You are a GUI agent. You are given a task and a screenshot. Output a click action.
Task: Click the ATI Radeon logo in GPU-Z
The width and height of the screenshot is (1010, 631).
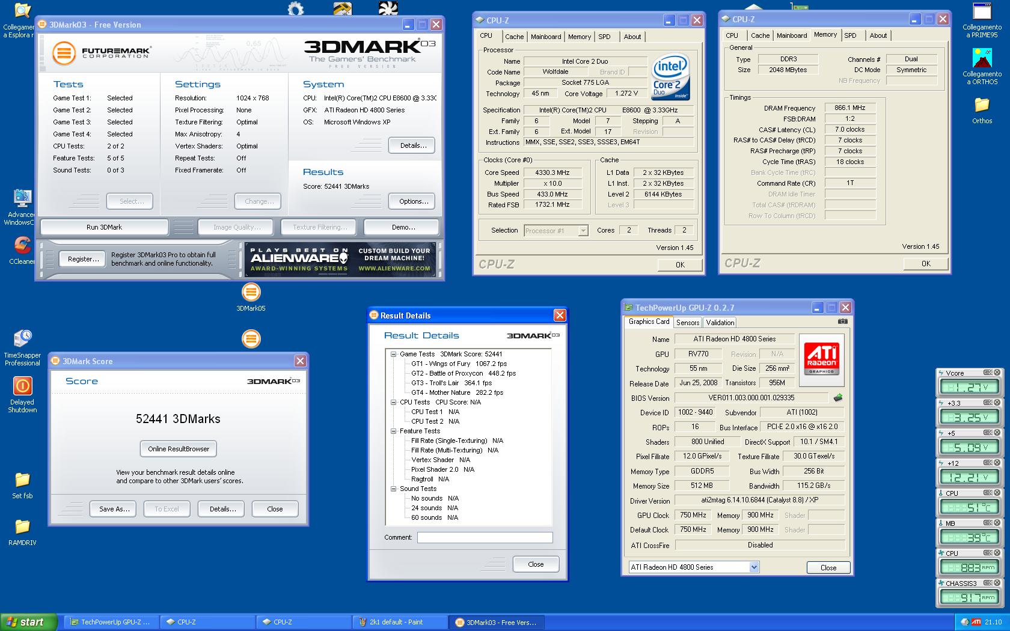pos(821,359)
